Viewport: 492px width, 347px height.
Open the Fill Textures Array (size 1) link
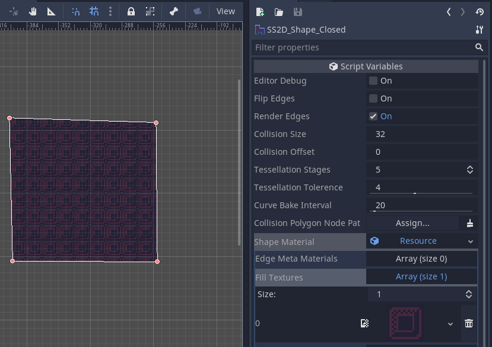tap(421, 276)
